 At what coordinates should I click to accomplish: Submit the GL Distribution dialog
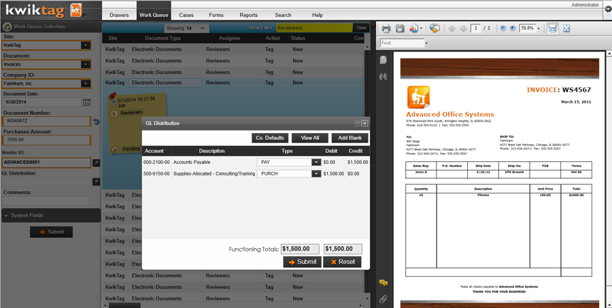303,262
